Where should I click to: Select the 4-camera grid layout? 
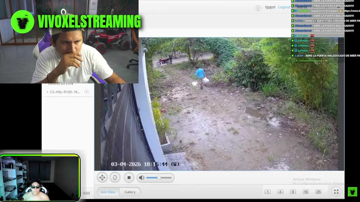pos(280,192)
